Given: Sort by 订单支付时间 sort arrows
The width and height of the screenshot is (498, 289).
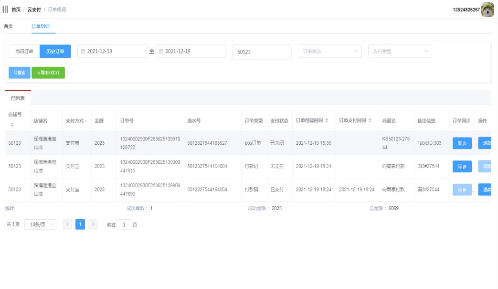Looking at the screenshot, I should pos(370,121).
